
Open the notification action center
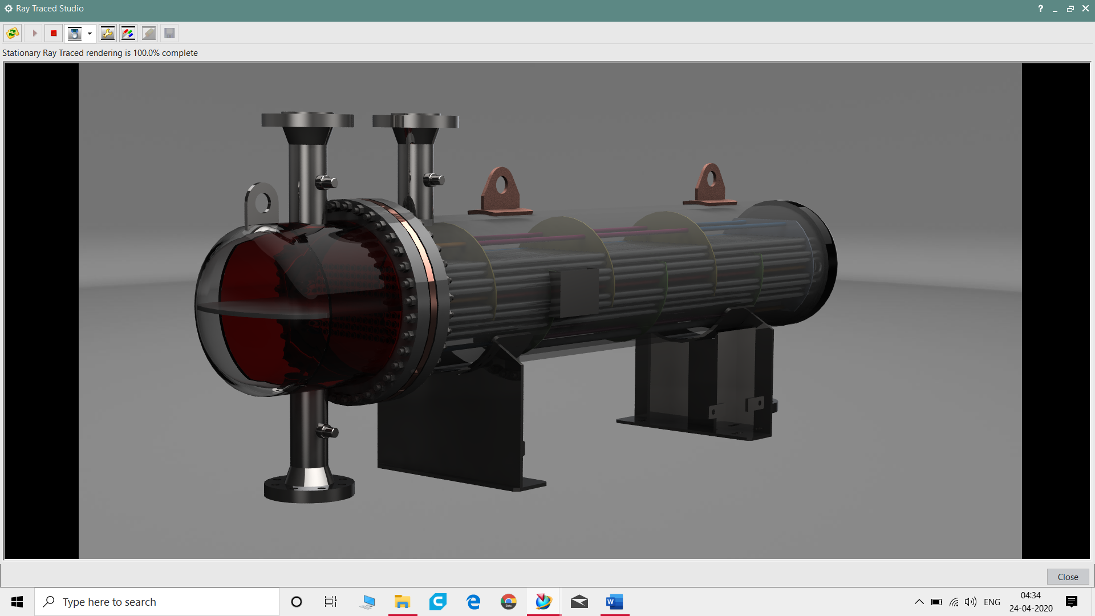pos(1072,602)
